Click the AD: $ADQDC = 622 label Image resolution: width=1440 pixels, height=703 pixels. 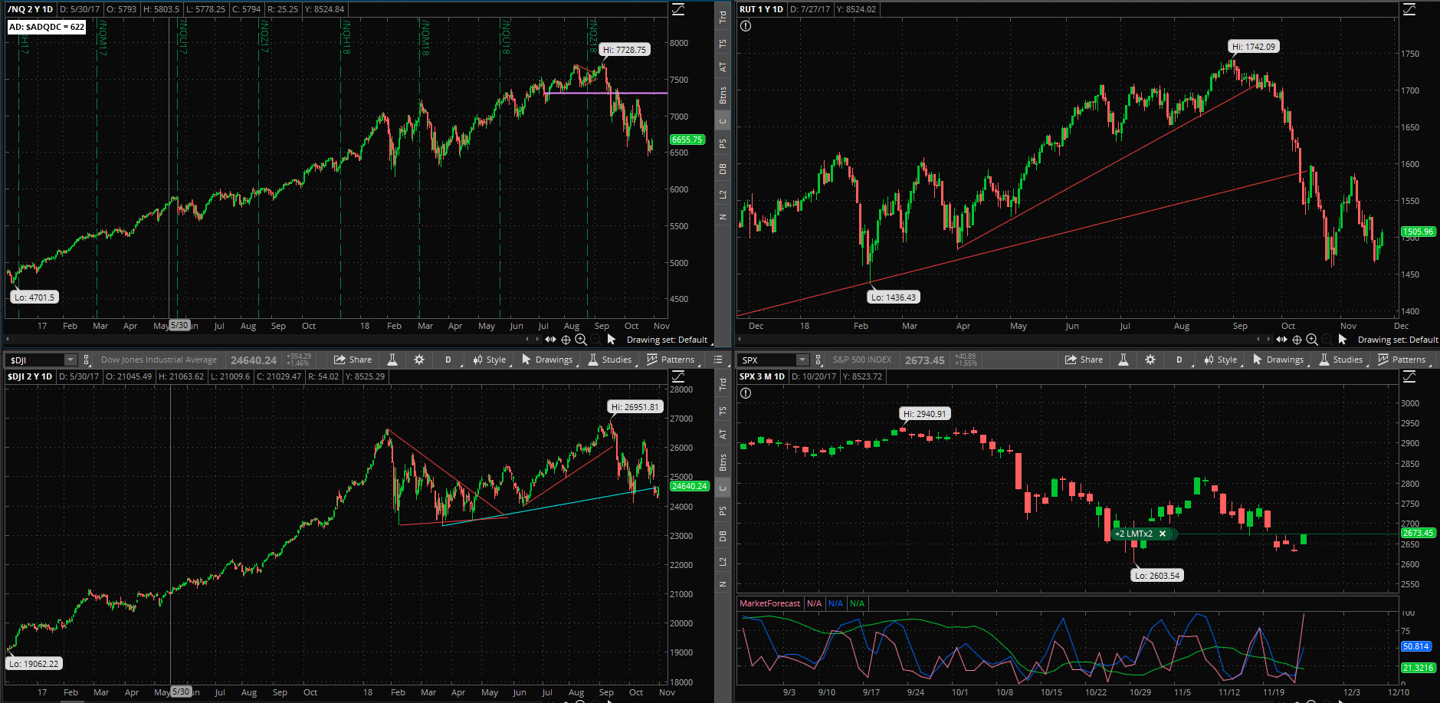tap(47, 27)
